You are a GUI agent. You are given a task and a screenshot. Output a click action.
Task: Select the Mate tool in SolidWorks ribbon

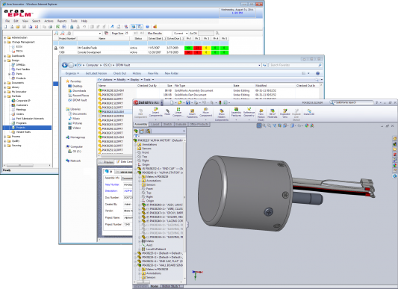tap(167, 111)
